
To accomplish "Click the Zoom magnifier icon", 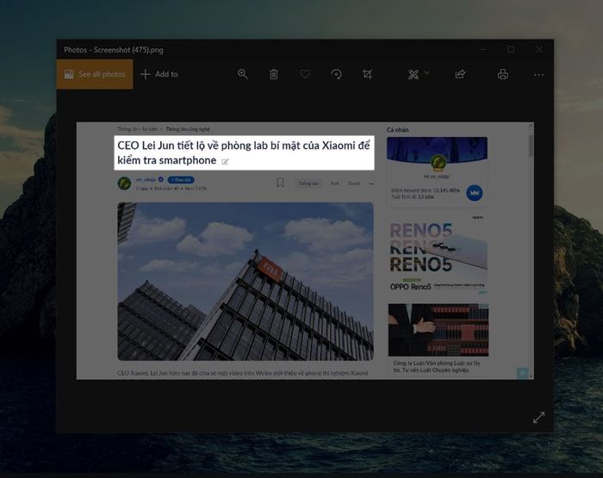I will pos(243,74).
